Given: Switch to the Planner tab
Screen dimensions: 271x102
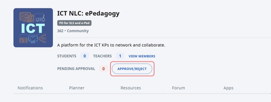Looking at the screenshot, I should click(77, 88).
